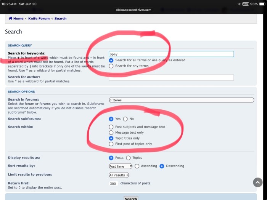Tap the VPN status indicator

245,4
